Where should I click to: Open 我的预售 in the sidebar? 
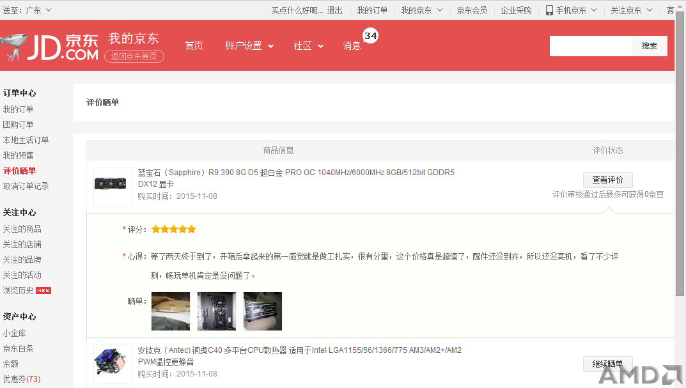18,155
